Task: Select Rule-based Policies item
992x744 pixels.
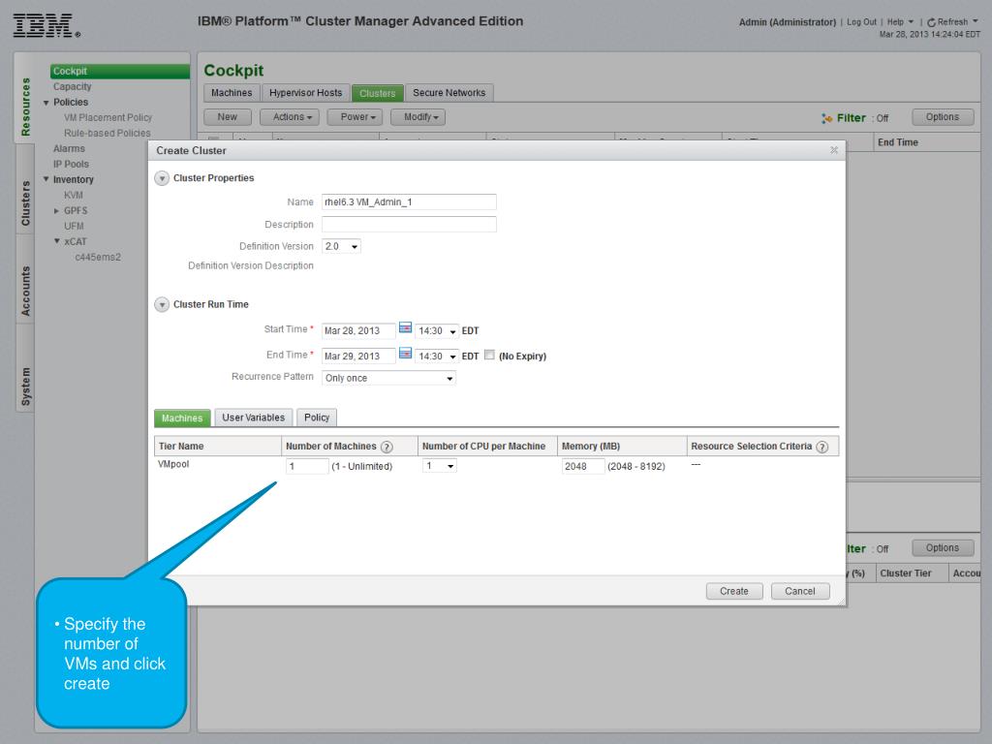Action: point(107,134)
